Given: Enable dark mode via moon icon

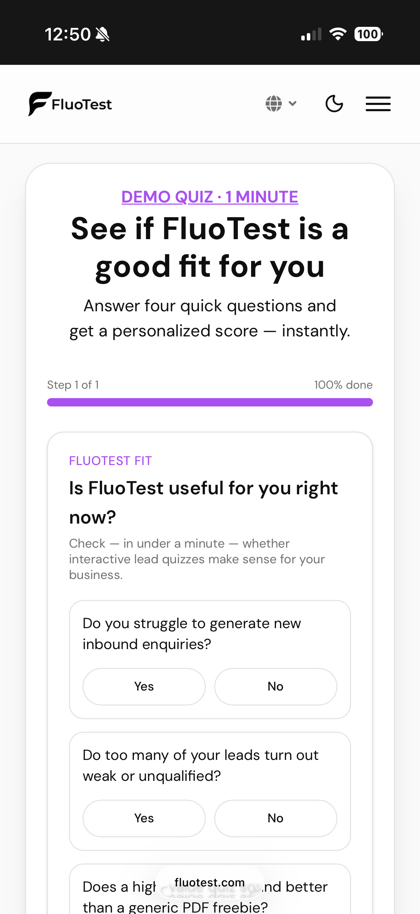Looking at the screenshot, I should tap(334, 103).
